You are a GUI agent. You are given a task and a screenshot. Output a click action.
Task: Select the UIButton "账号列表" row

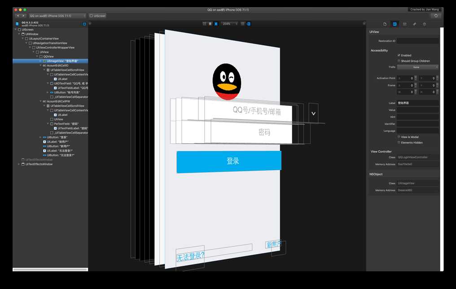(x=50, y=92)
